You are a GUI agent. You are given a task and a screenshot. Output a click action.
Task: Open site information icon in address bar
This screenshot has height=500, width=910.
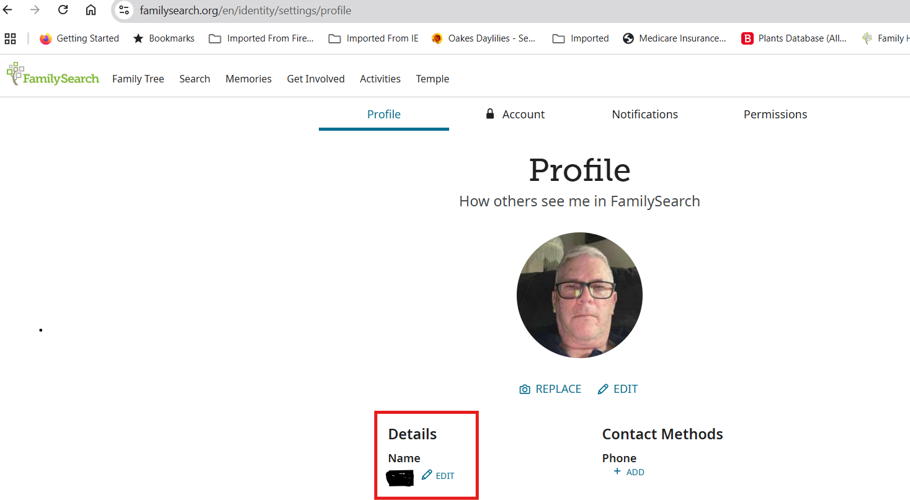click(x=124, y=10)
